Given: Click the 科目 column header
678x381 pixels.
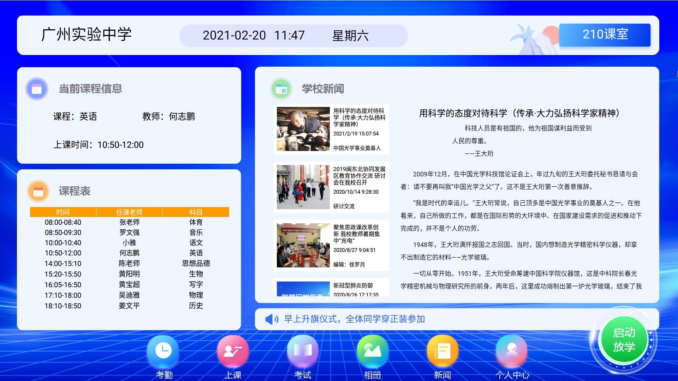Looking at the screenshot, I should pyautogui.click(x=196, y=212).
